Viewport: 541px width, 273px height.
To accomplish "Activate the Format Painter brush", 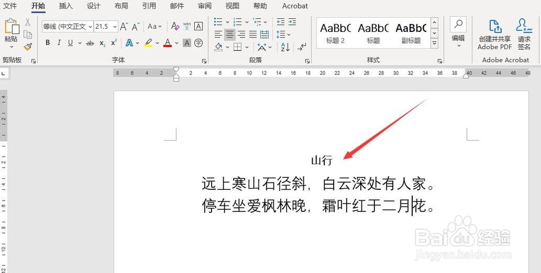I will click(28, 46).
